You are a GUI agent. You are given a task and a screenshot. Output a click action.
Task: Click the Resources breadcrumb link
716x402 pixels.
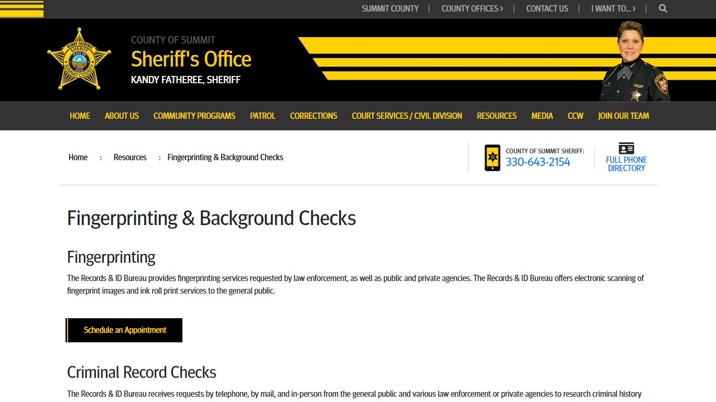pyautogui.click(x=130, y=157)
